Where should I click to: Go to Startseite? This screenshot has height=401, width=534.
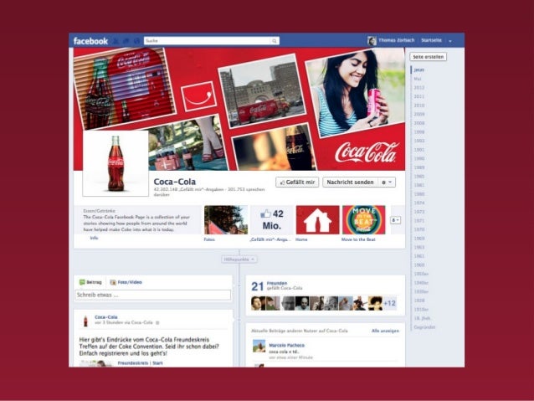(431, 40)
